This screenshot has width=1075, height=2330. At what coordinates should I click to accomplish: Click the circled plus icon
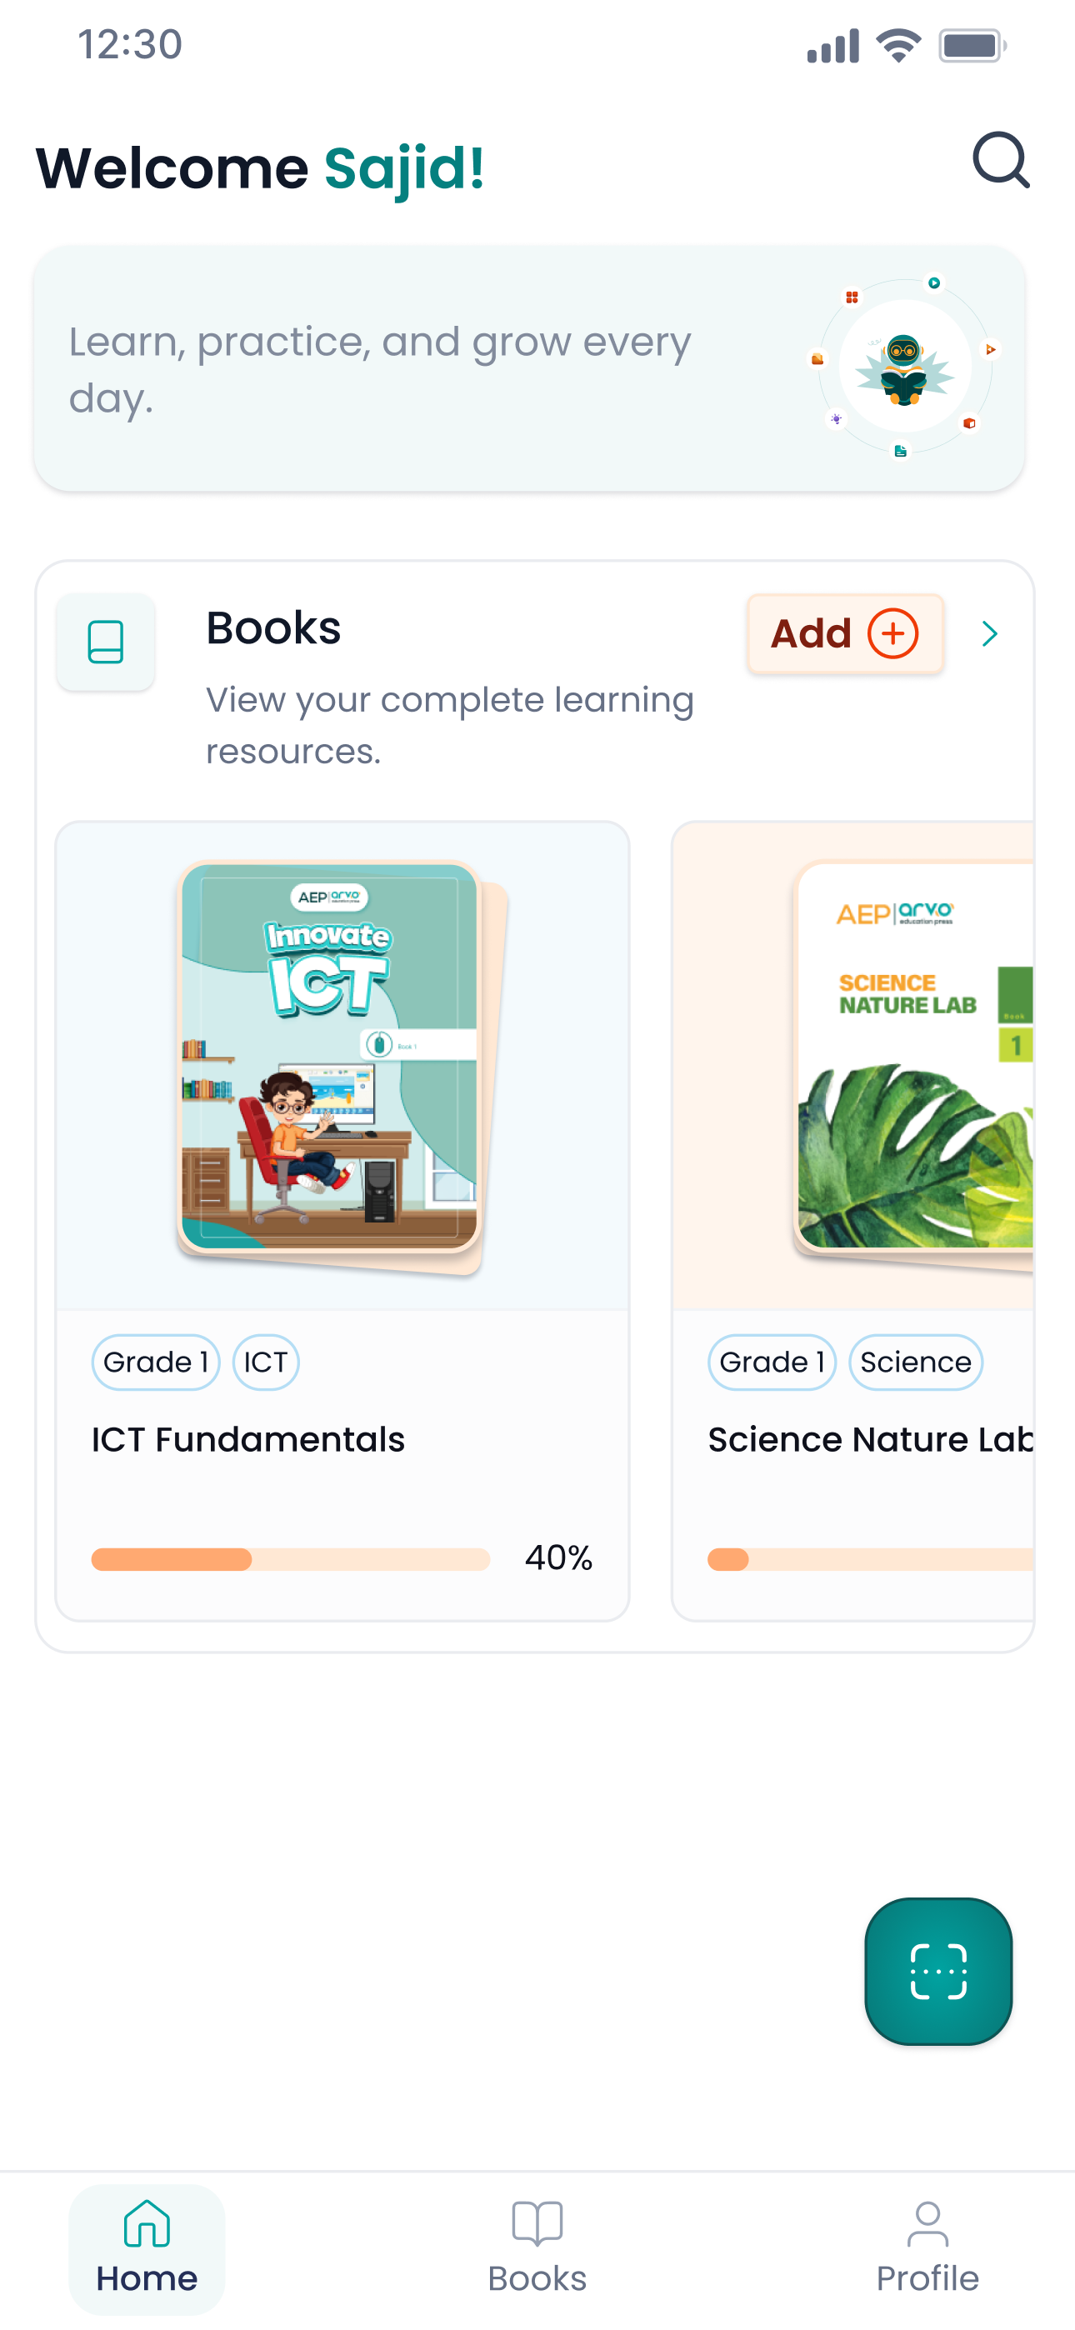pos(893,633)
